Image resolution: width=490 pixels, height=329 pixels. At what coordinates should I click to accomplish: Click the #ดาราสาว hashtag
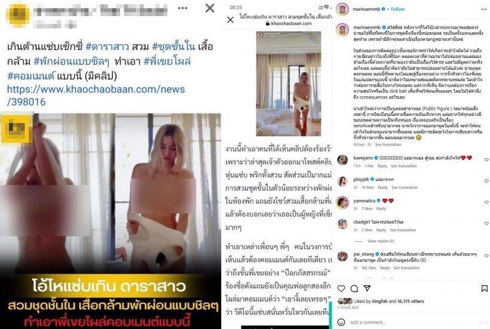coord(107,47)
